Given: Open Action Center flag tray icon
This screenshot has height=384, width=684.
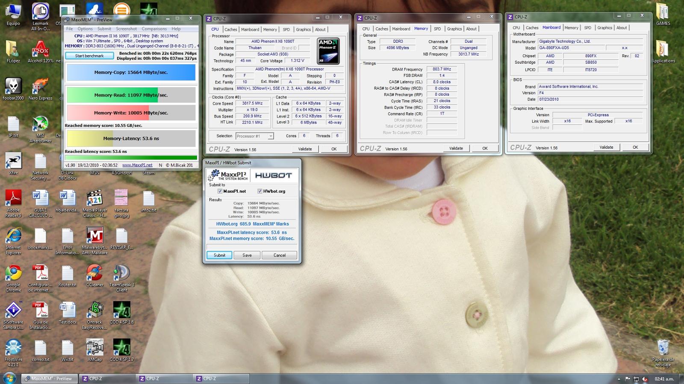Looking at the screenshot, I should tap(628, 379).
